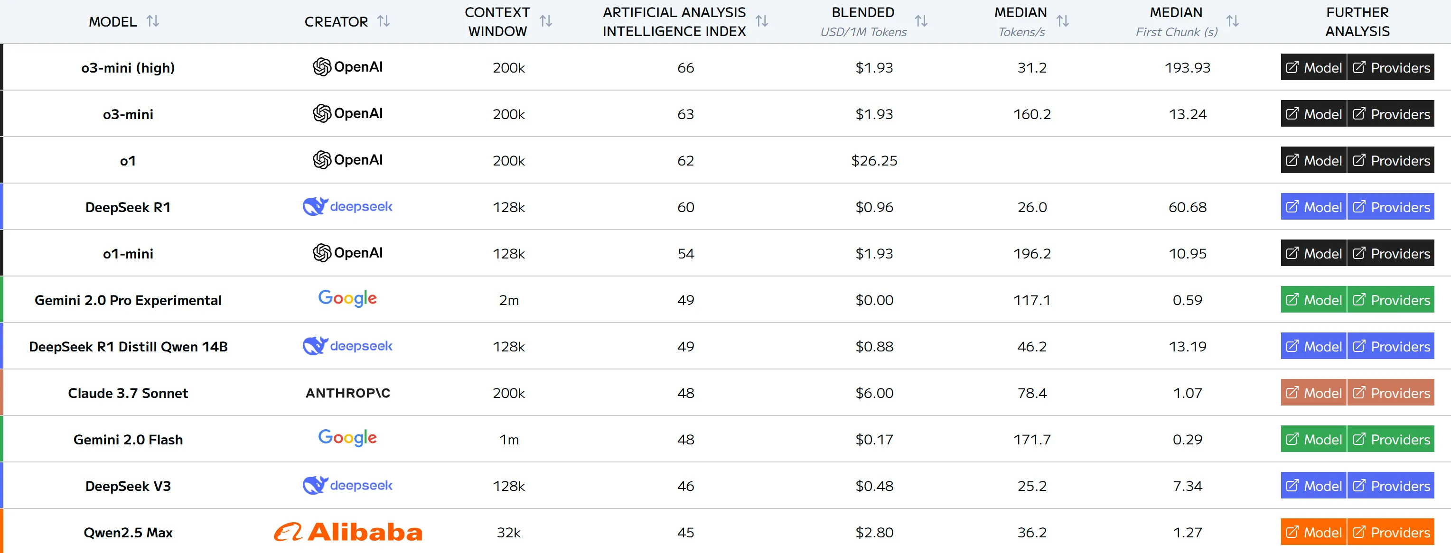
Task: Click OpenAI logo in o3-mini (high) row
Action: coord(347,67)
